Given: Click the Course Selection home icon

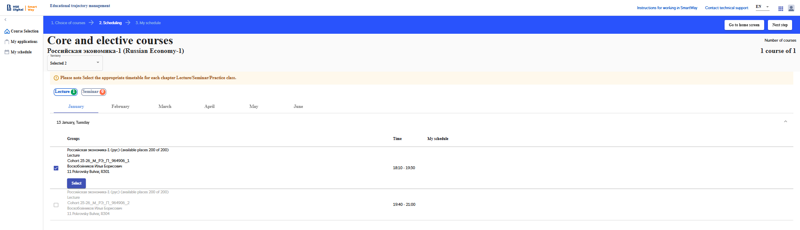Looking at the screenshot, I should coord(7,31).
